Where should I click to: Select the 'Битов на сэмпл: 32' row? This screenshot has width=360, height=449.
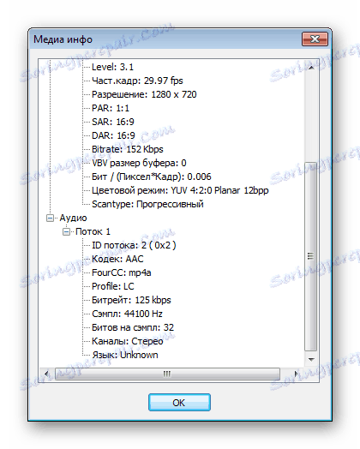coord(133,328)
